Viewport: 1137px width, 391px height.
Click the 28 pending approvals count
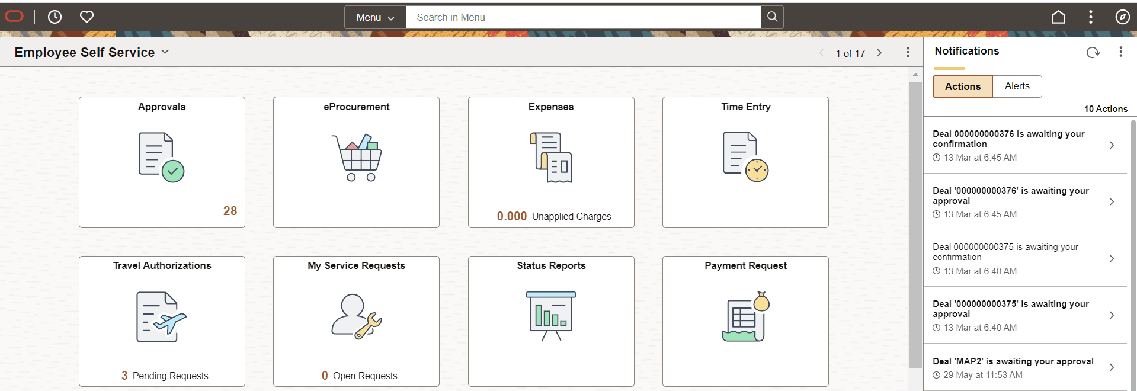[x=230, y=211]
